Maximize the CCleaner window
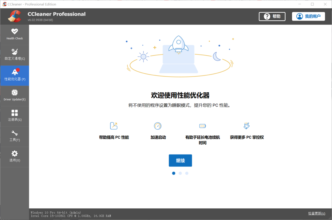 click(x=312, y=4)
